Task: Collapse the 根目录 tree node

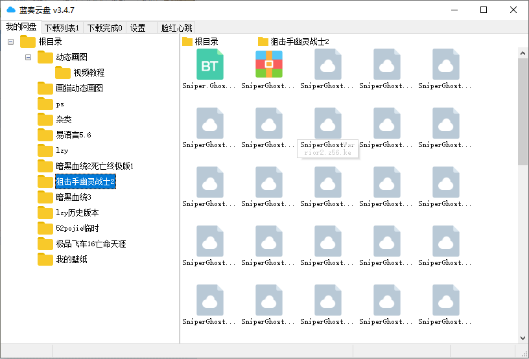Action: (11, 42)
